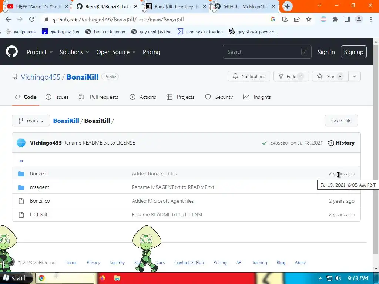The image size is (379, 284).
Task: Click the Notifications button
Action: 249,76
